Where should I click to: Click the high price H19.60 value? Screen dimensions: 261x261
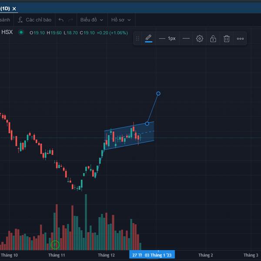tap(54, 33)
